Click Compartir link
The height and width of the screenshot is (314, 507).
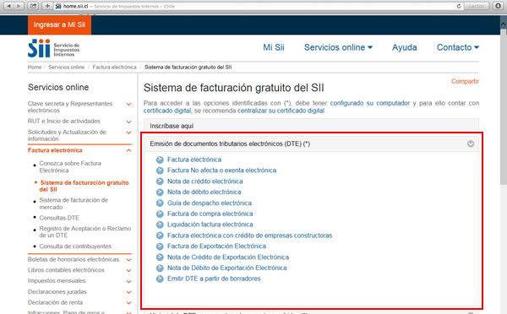pyautogui.click(x=465, y=81)
